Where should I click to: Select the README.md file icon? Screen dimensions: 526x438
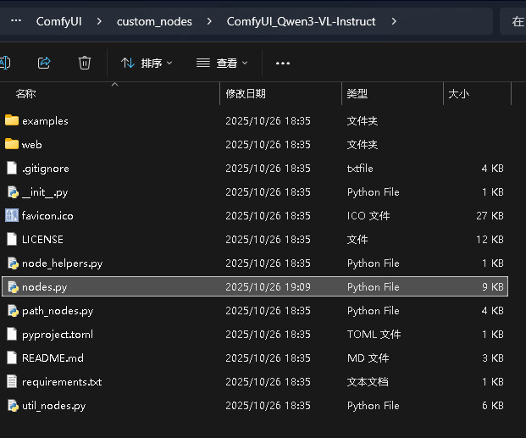point(12,358)
